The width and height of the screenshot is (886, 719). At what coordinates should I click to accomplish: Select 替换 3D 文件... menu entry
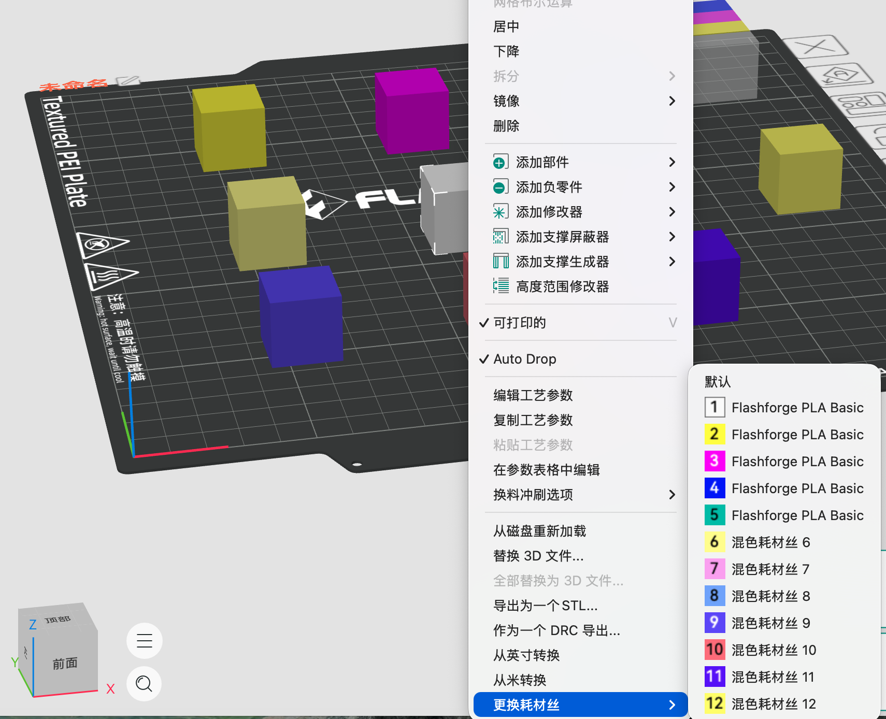pos(580,556)
